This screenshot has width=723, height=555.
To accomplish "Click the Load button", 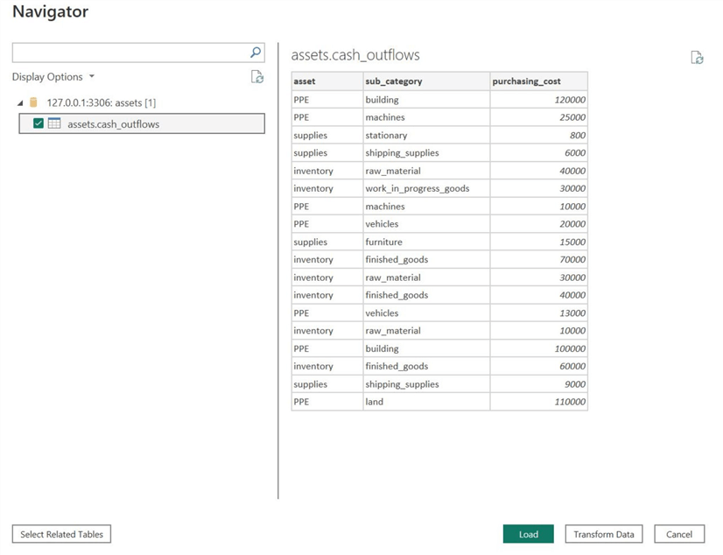I will click(x=528, y=534).
